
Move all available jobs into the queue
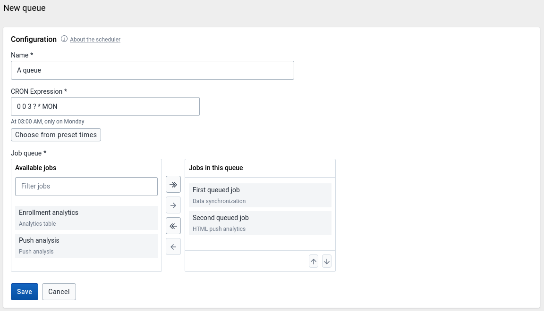pyautogui.click(x=173, y=184)
